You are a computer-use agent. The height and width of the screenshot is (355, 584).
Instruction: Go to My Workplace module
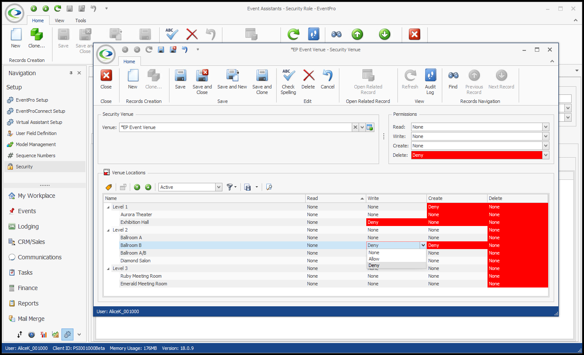(36, 196)
